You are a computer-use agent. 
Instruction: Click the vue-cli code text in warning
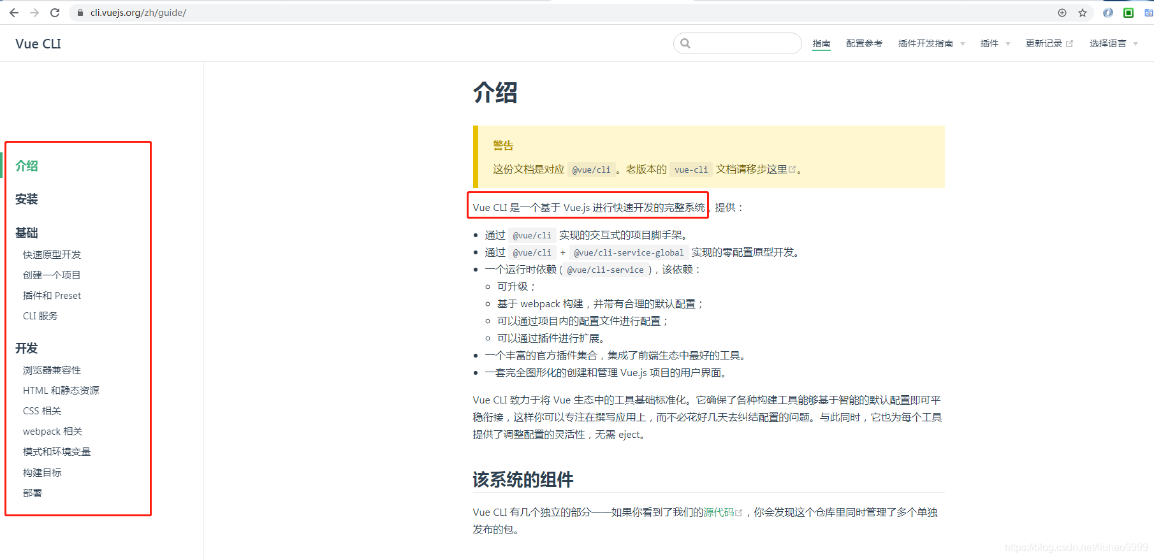(691, 170)
